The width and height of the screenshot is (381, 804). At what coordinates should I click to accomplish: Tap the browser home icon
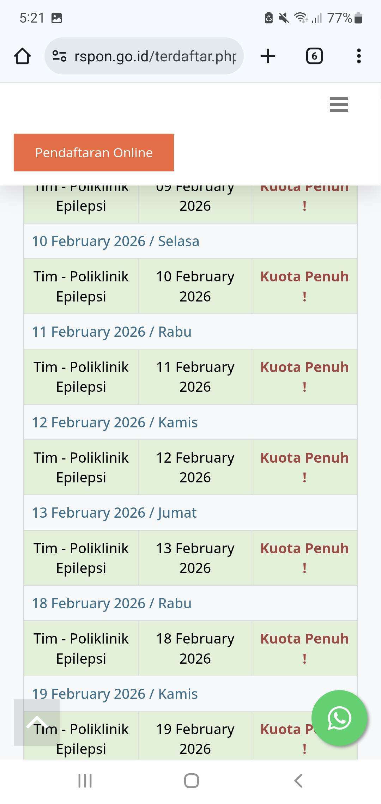click(x=22, y=56)
